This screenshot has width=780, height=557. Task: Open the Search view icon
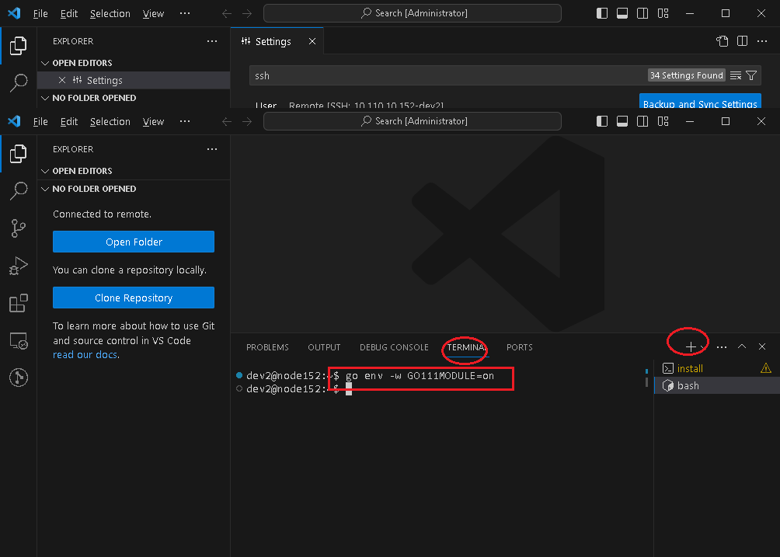point(17,190)
